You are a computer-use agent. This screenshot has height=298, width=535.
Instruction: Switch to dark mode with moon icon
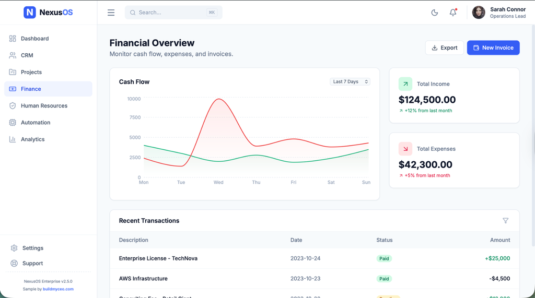coord(434,13)
